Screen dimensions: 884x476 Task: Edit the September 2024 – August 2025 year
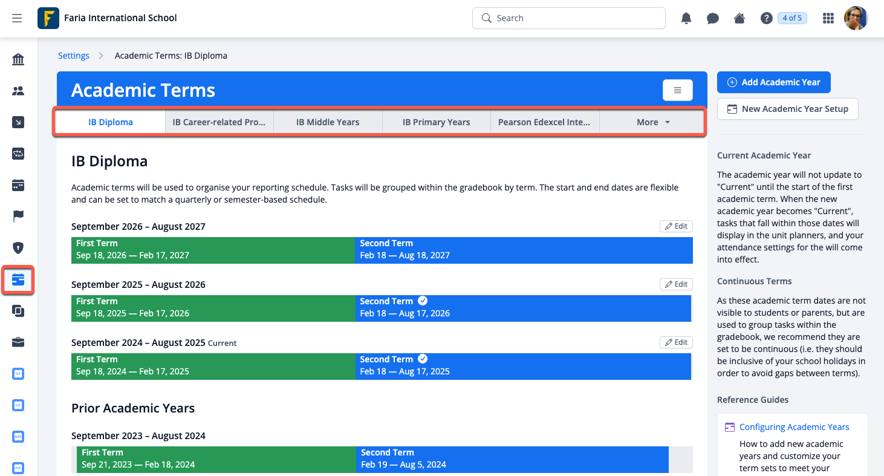pyautogui.click(x=676, y=342)
